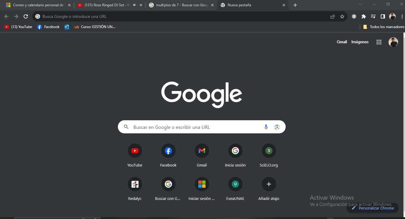Toggle the Chrome side panel
The image size is (405, 219).
click(x=383, y=16)
